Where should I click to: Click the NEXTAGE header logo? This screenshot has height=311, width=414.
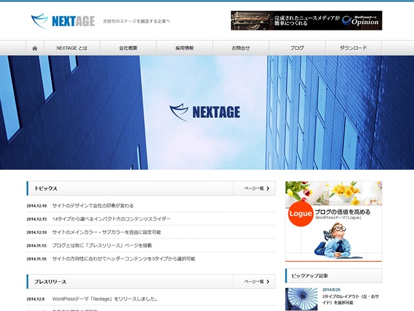pos(63,21)
